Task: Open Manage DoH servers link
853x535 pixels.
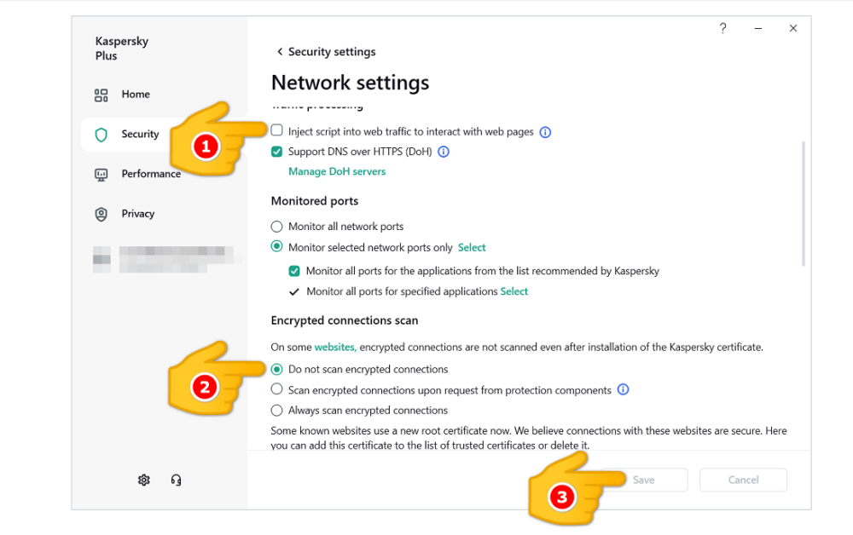Action: [x=337, y=171]
